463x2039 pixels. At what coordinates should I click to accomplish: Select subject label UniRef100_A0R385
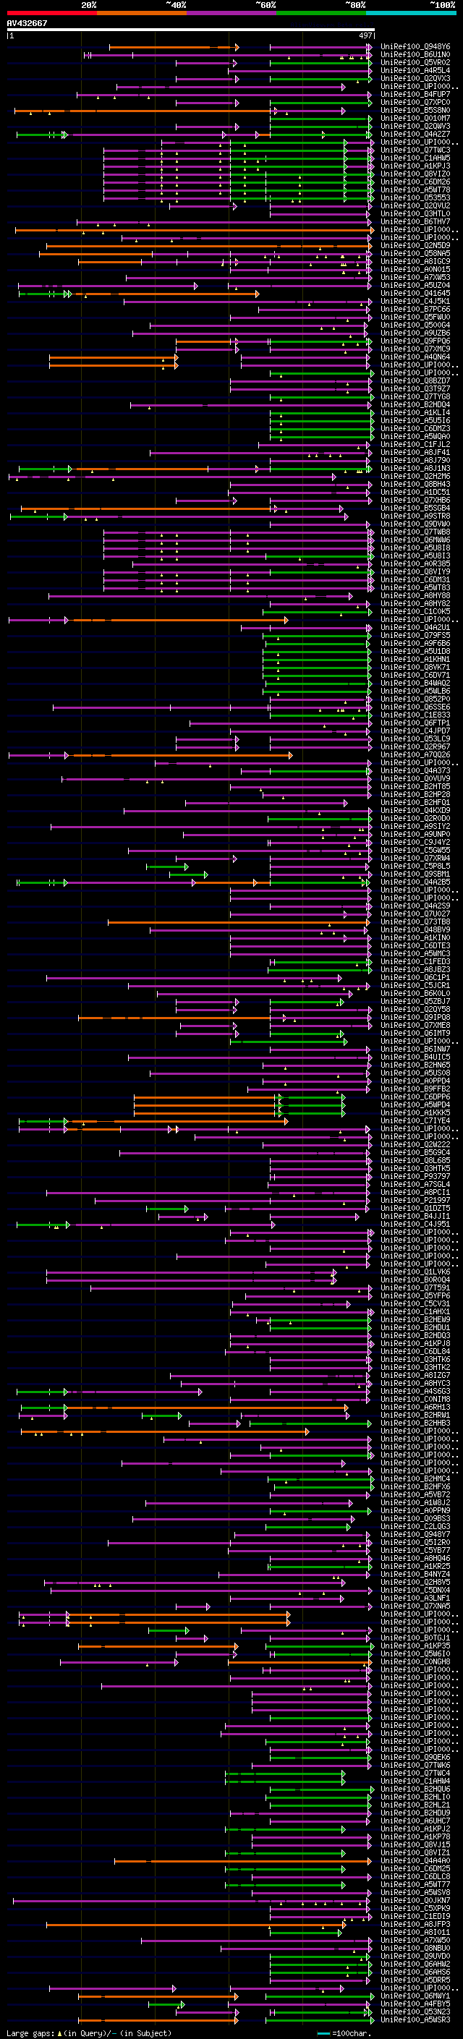point(415,563)
